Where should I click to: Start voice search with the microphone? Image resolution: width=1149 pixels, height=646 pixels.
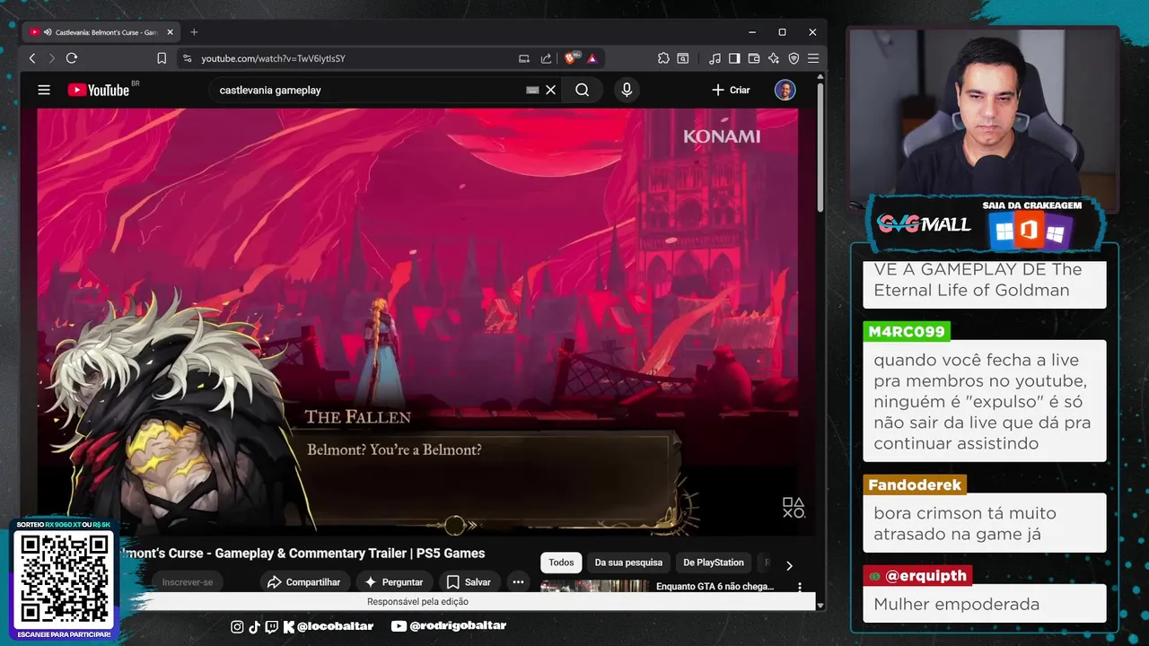tap(627, 90)
